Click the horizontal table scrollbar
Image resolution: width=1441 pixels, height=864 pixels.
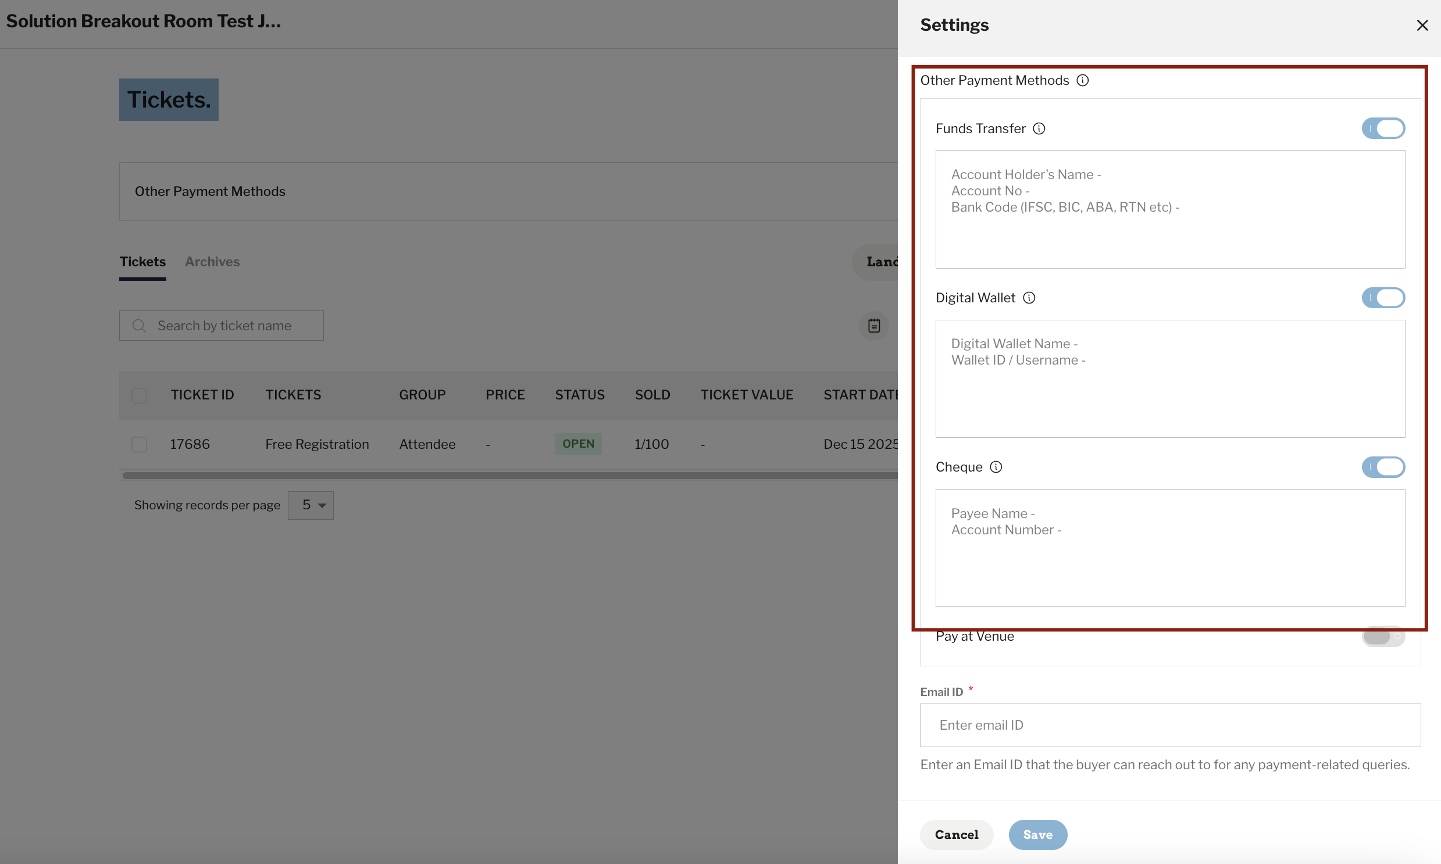pos(509,476)
